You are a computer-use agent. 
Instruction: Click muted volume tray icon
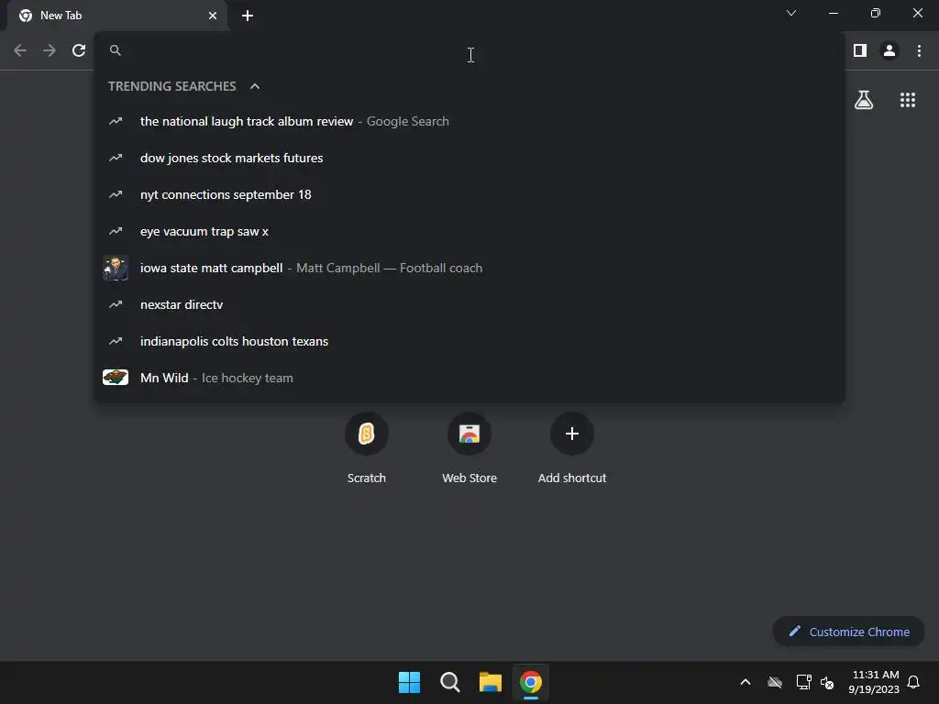pyautogui.click(x=827, y=682)
